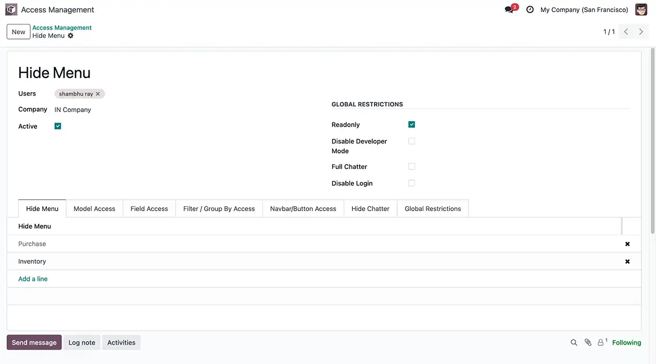
Task: Remove Purchase using its delete icon
Action: (x=627, y=243)
